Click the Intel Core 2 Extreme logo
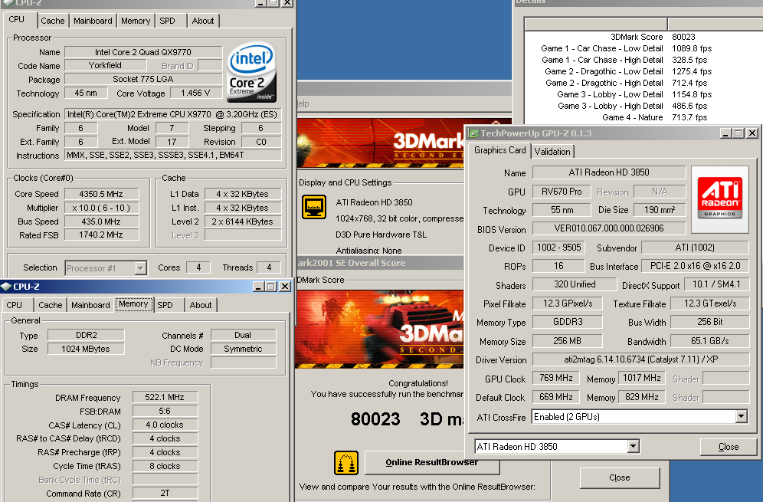The image size is (763, 502). (251, 72)
